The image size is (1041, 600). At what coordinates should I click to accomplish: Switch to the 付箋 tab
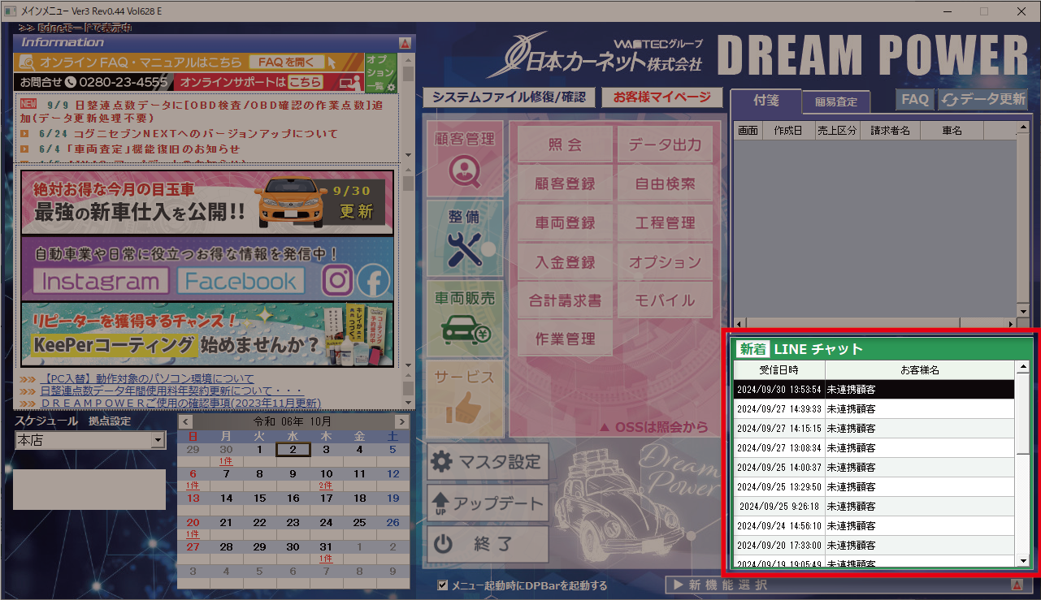tap(766, 101)
